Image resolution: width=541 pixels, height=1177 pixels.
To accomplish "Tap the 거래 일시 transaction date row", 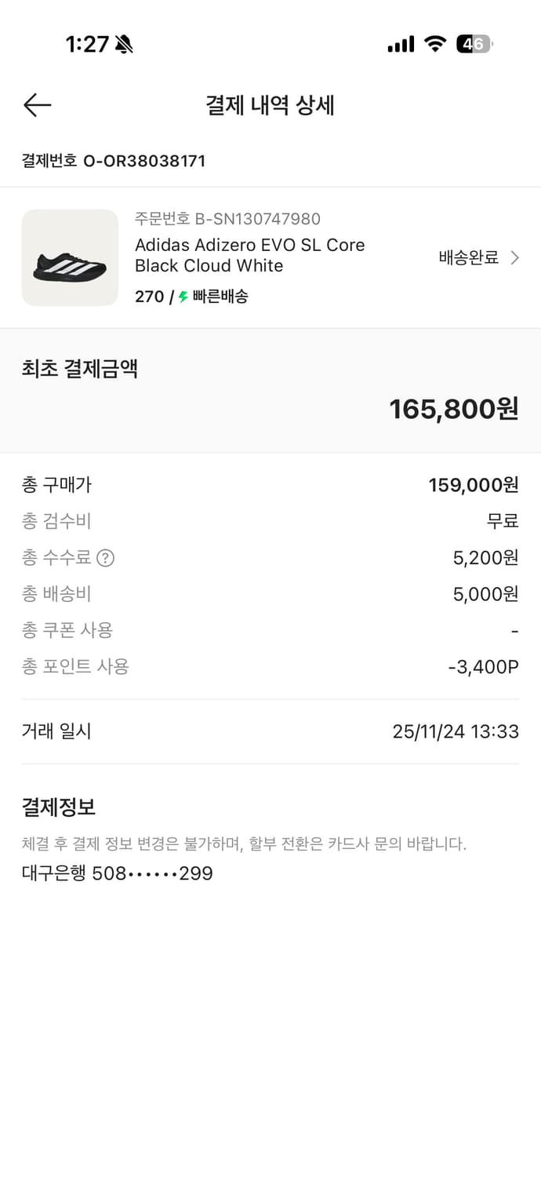I will pyautogui.click(x=270, y=731).
